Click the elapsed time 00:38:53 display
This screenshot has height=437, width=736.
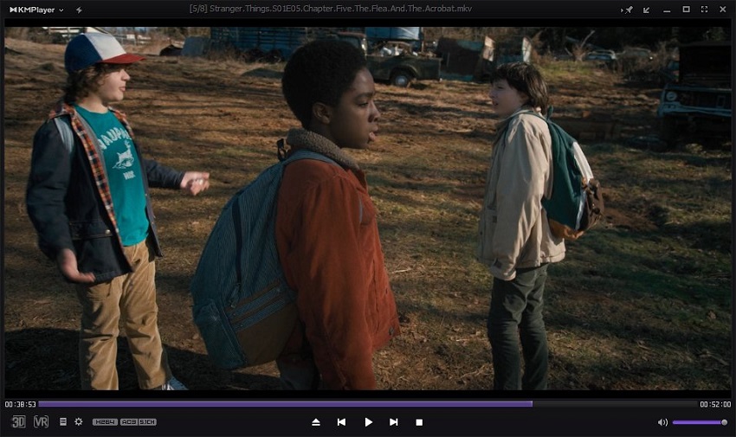pyautogui.click(x=20, y=404)
